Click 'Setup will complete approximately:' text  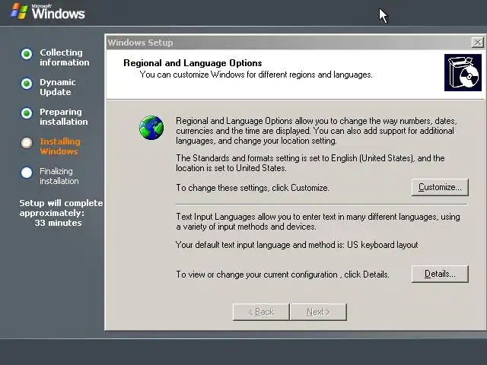pos(61,208)
